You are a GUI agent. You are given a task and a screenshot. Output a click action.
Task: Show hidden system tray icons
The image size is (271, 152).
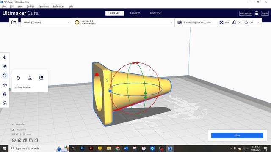click(x=230, y=148)
